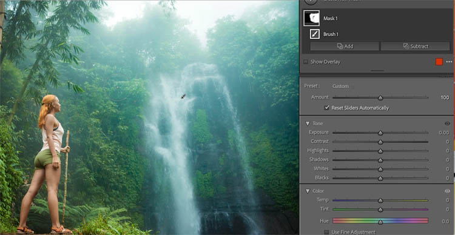Image resolution: width=455 pixels, height=235 pixels.
Task: Click the Add button for the mask
Action: click(345, 46)
